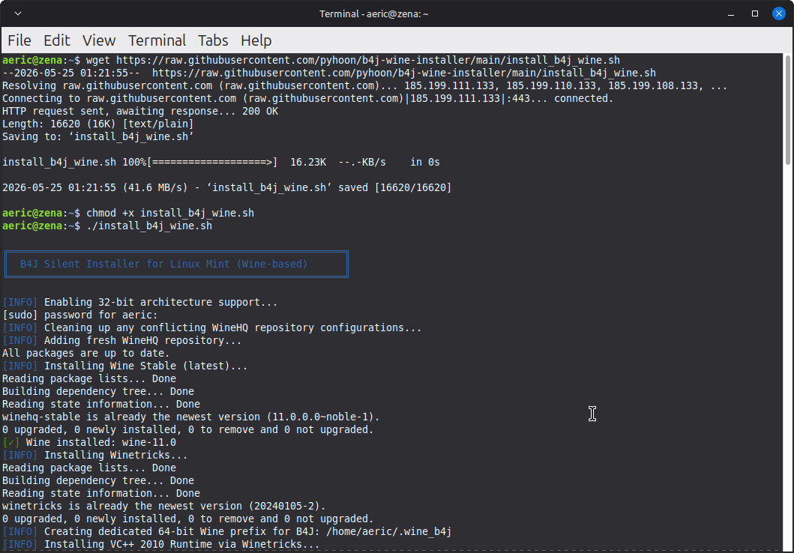Viewport: 794px width, 553px height.
Task: Open the Tabs menu
Action: coord(213,40)
